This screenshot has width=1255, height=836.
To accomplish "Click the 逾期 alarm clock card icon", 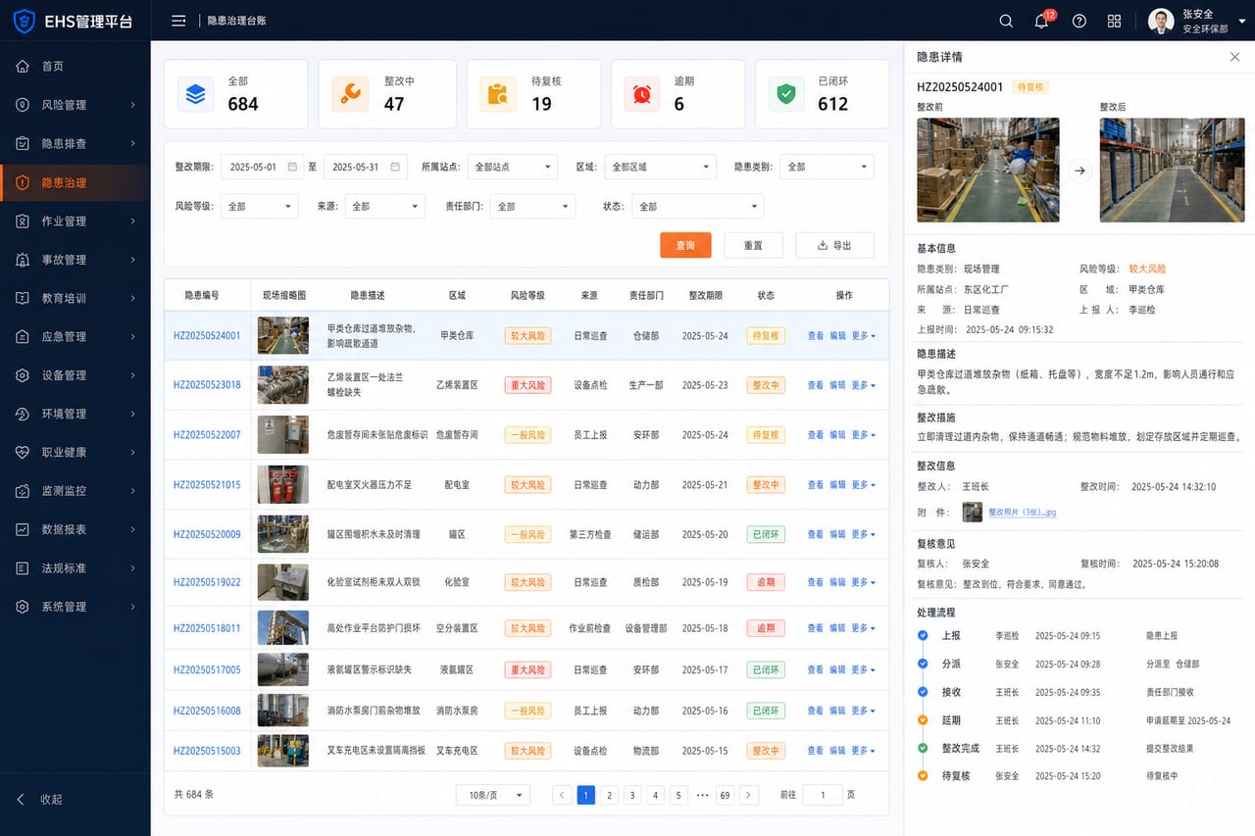I will coord(642,94).
